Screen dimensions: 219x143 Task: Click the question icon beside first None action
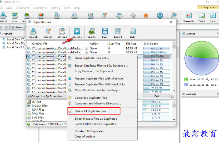[87, 48]
